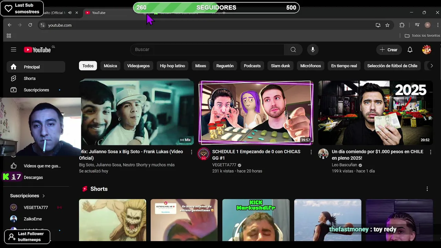441x248 pixels.
Task: Go forward in the browser
Action: [x=20, y=25]
